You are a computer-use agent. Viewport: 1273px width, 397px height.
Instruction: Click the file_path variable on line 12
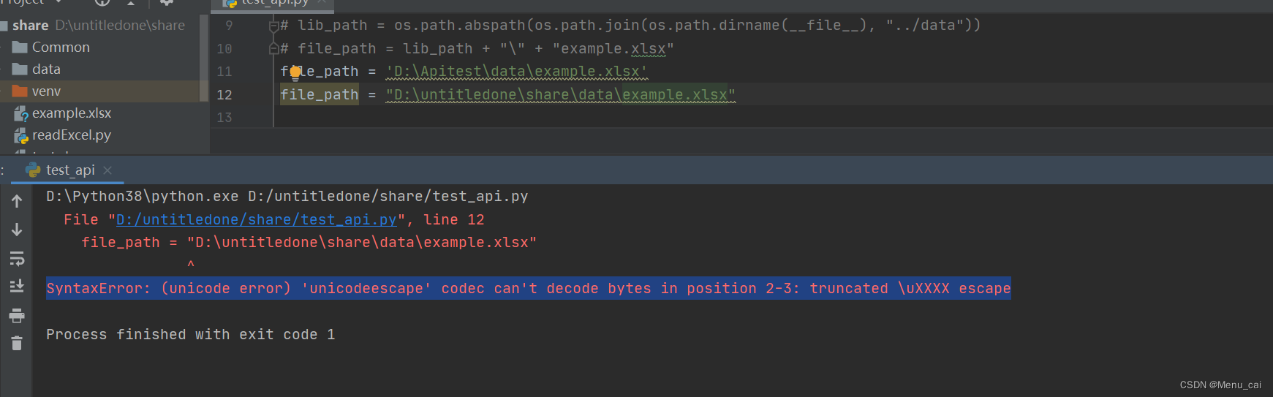coord(320,94)
